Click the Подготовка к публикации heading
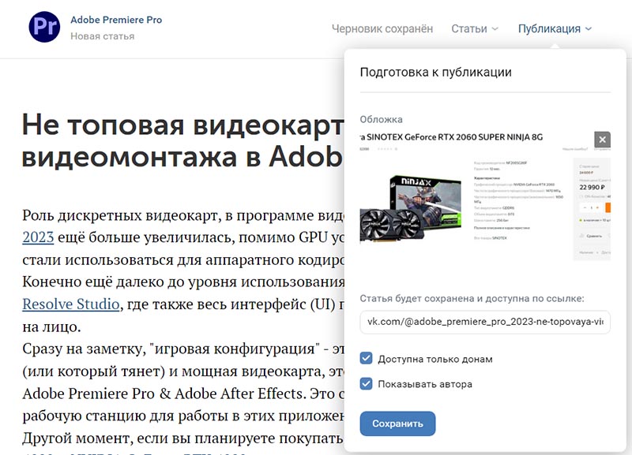This screenshot has width=632, height=455. pyautogui.click(x=436, y=72)
